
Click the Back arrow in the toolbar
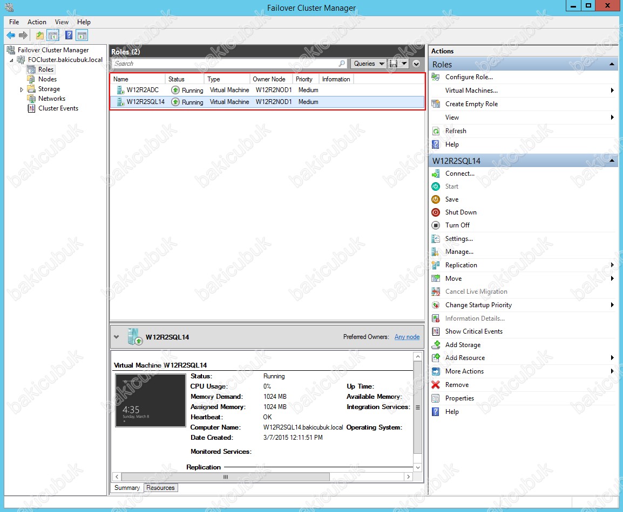pyautogui.click(x=11, y=36)
